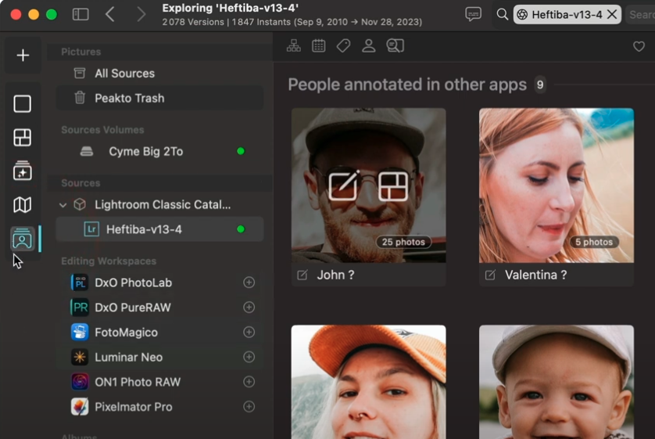Image resolution: width=655 pixels, height=439 pixels.
Task: Click the edit icon on John's thumbnail
Action: (344, 185)
